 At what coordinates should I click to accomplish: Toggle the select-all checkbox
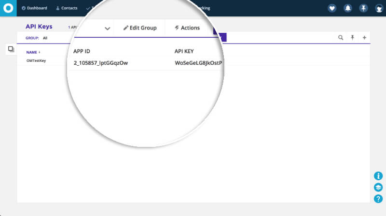11,49
